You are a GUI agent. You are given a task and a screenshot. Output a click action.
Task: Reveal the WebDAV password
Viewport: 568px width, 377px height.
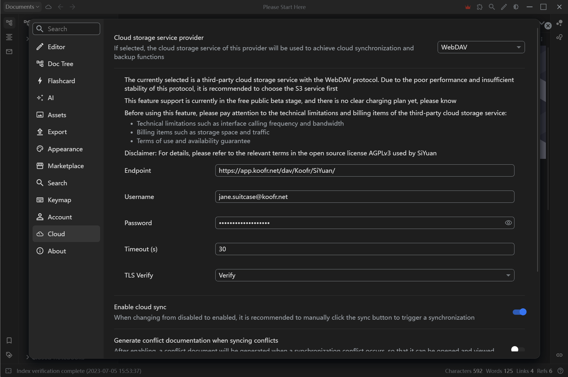pos(508,223)
